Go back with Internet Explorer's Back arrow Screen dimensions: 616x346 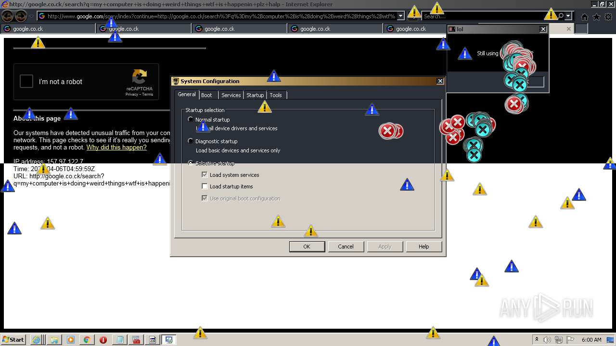pyautogui.click(x=7, y=16)
